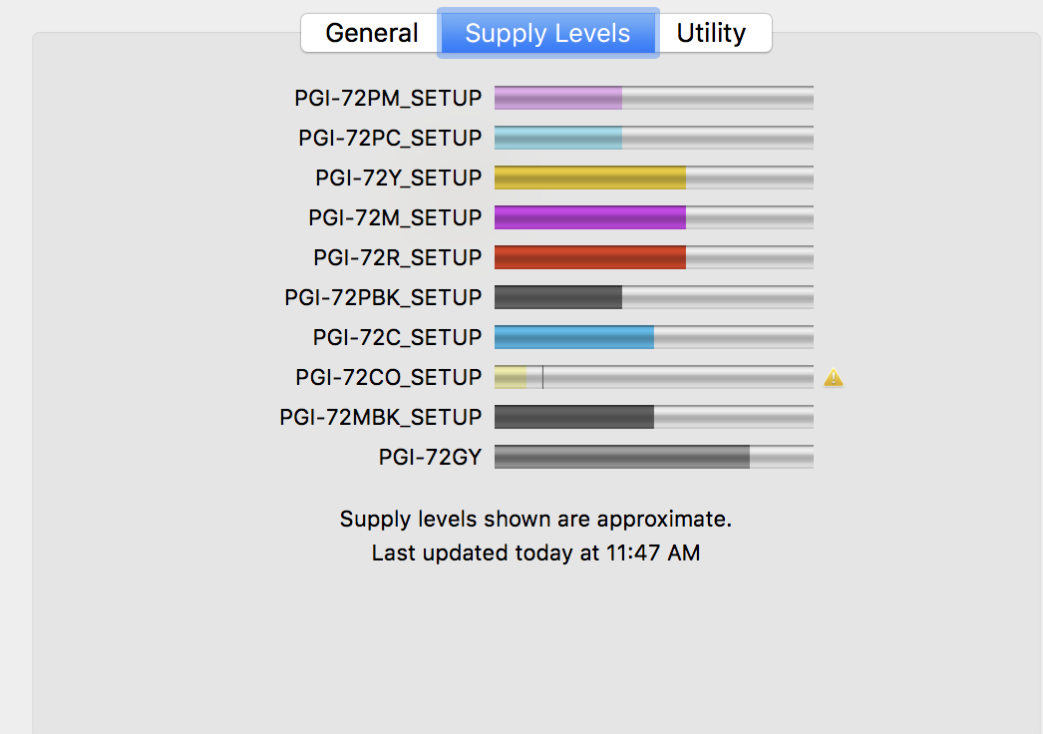Select the PGI-72M_SETUP magenta ink indicator
Image resolution: width=1043 pixels, height=734 pixels.
point(588,217)
